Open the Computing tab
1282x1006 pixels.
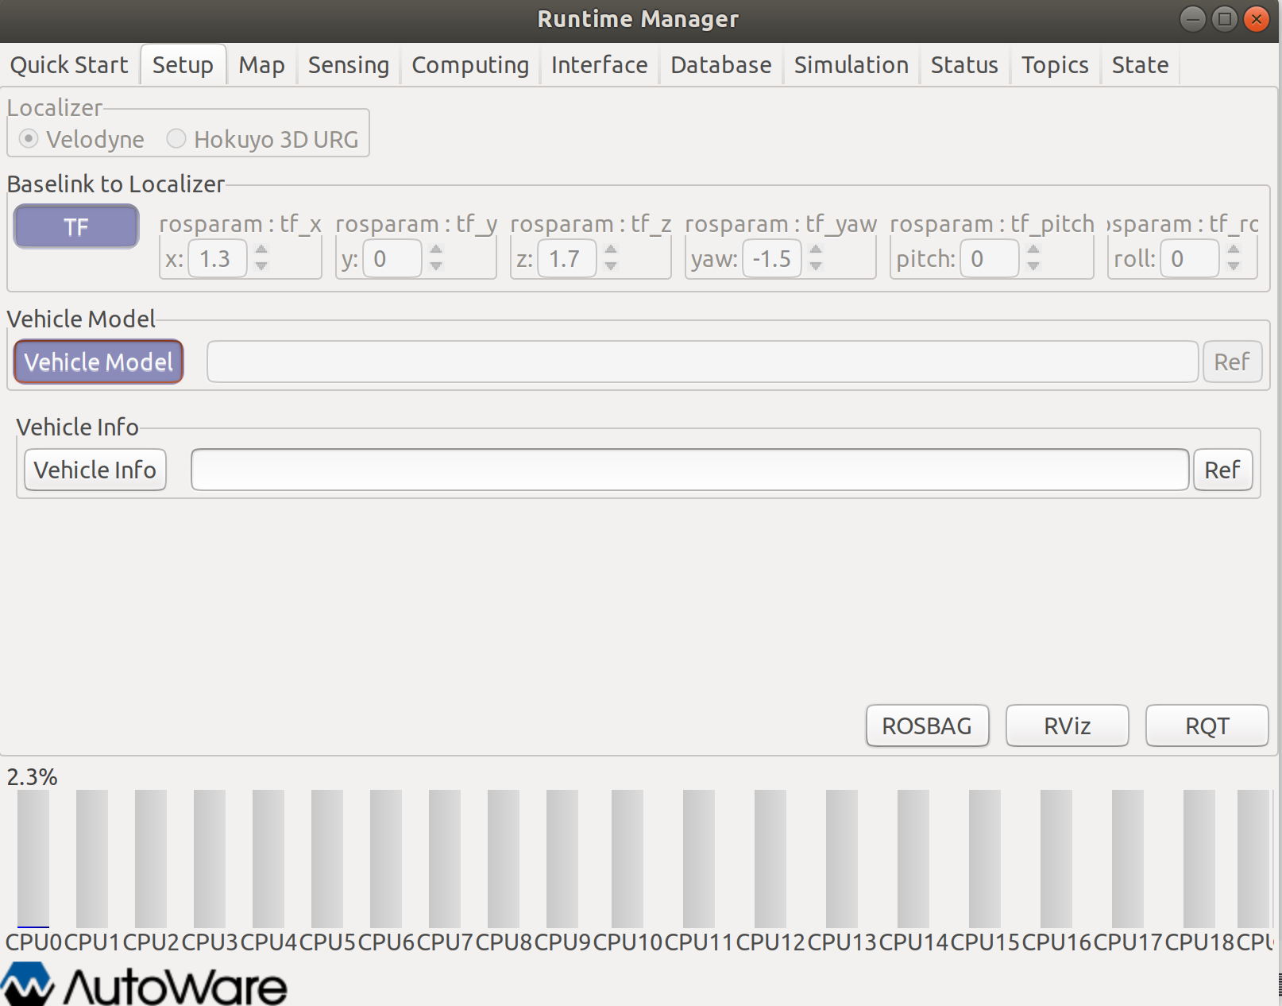point(470,65)
